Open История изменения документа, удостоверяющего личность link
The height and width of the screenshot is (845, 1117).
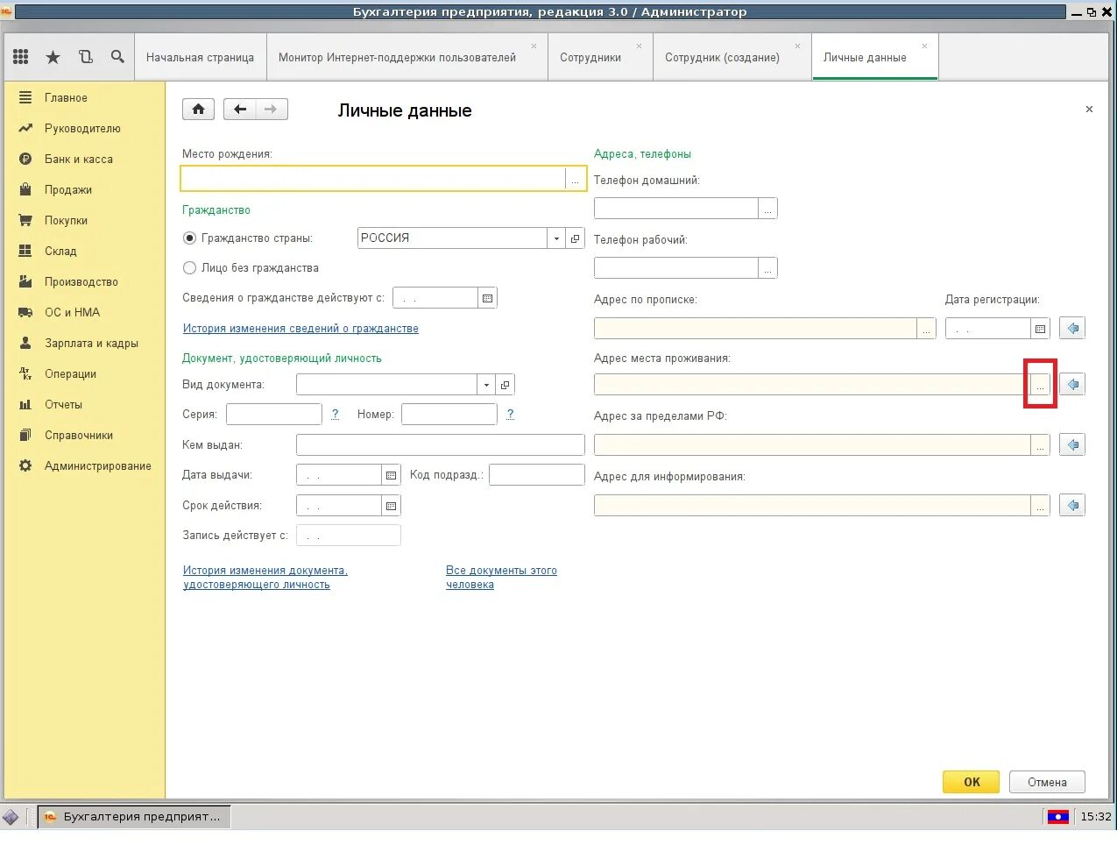[265, 578]
